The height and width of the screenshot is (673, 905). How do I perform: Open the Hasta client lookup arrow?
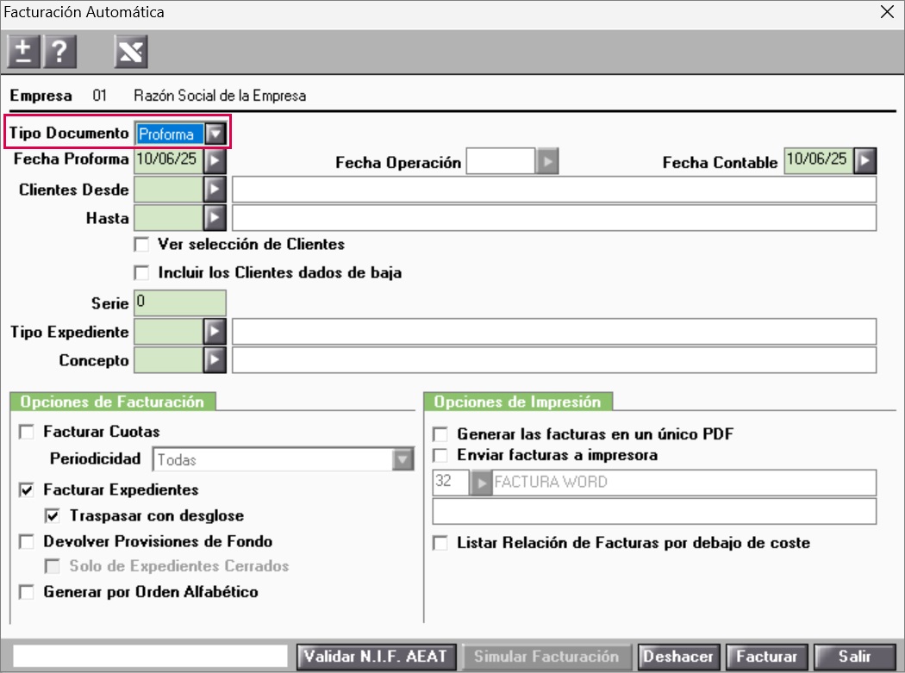click(x=215, y=218)
